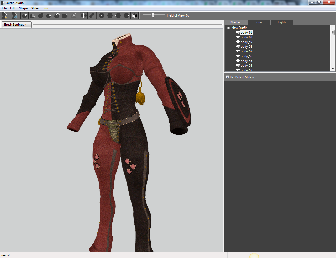This screenshot has height=258, width=336.
Task: Click the Field of View slider handle
Action: 153,15
